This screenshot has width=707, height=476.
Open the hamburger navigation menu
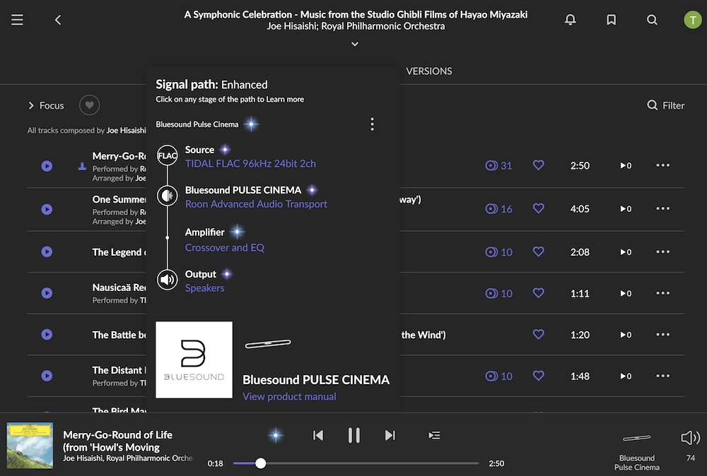coord(17,20)
